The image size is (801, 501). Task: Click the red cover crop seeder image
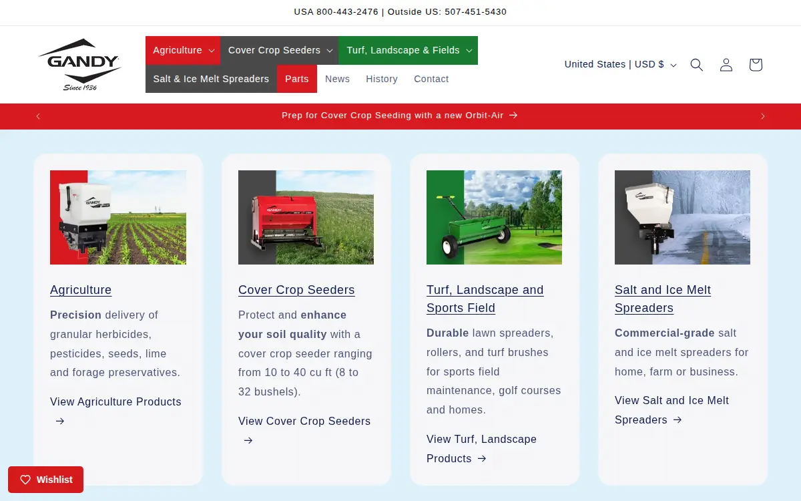click(x=306, y=217)
